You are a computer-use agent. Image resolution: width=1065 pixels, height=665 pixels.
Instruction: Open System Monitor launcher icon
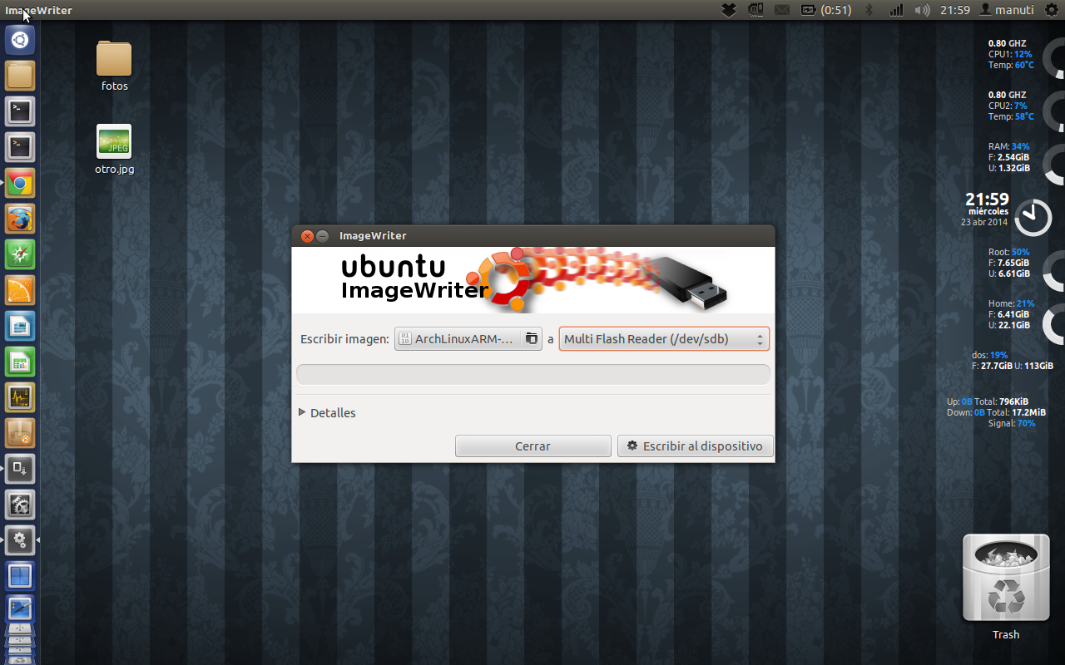point(20,397)
